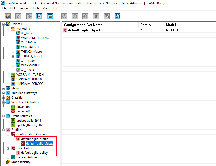The image size is (216, 166).
Task: Select default_agile-cfgset tree node
Action: tap(39, 144)
